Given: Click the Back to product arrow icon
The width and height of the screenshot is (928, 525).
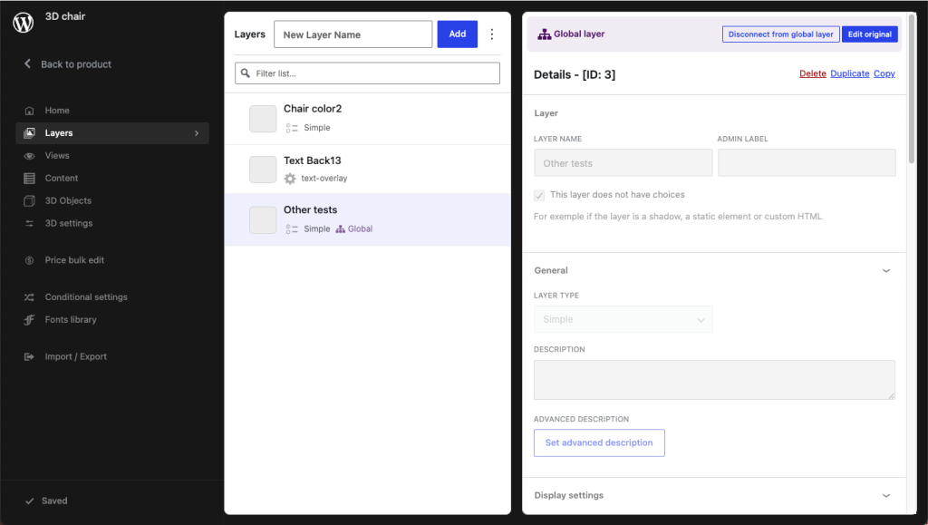Looking at the screenshot, I should pos(27,63).
